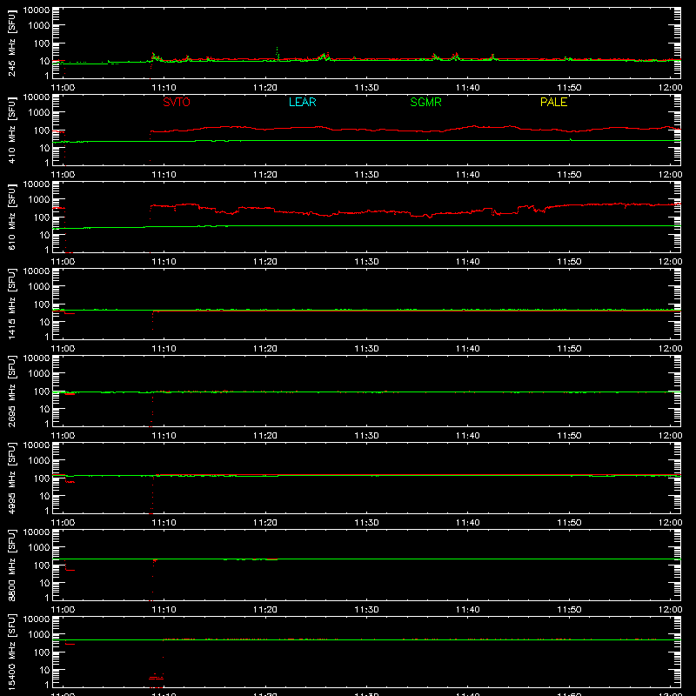The image size is (696, 696).
Task: Click the 1000 y-axis value on the 15400 MHz plot
Action: [39, 635]
